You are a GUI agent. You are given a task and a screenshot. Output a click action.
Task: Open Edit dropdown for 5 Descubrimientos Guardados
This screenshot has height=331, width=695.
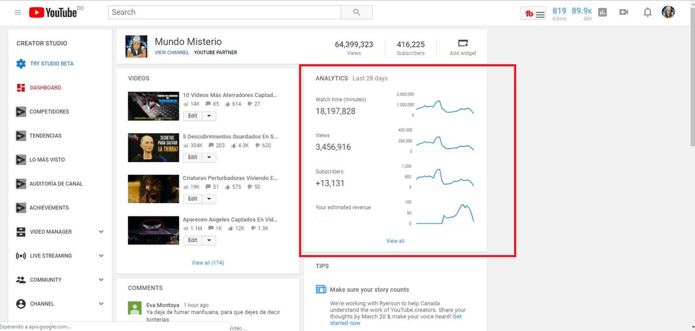209,157
